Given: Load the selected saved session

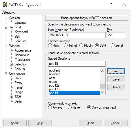Looking at the screenshot, I should tap(116, 71).
